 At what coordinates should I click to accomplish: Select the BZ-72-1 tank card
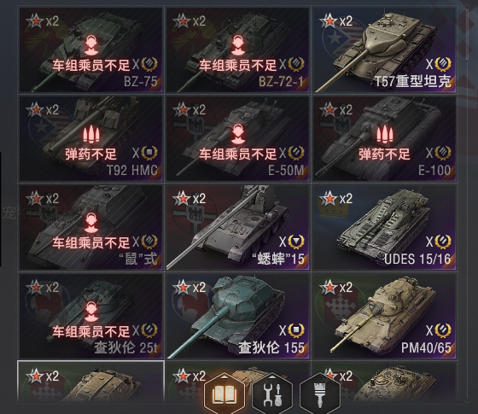[238, 50]
